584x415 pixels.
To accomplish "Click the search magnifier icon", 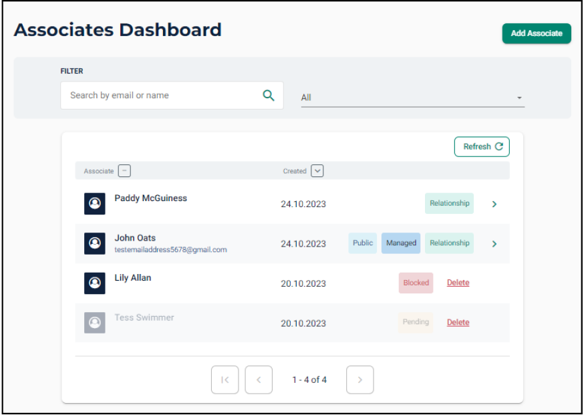I will point(269,96).
